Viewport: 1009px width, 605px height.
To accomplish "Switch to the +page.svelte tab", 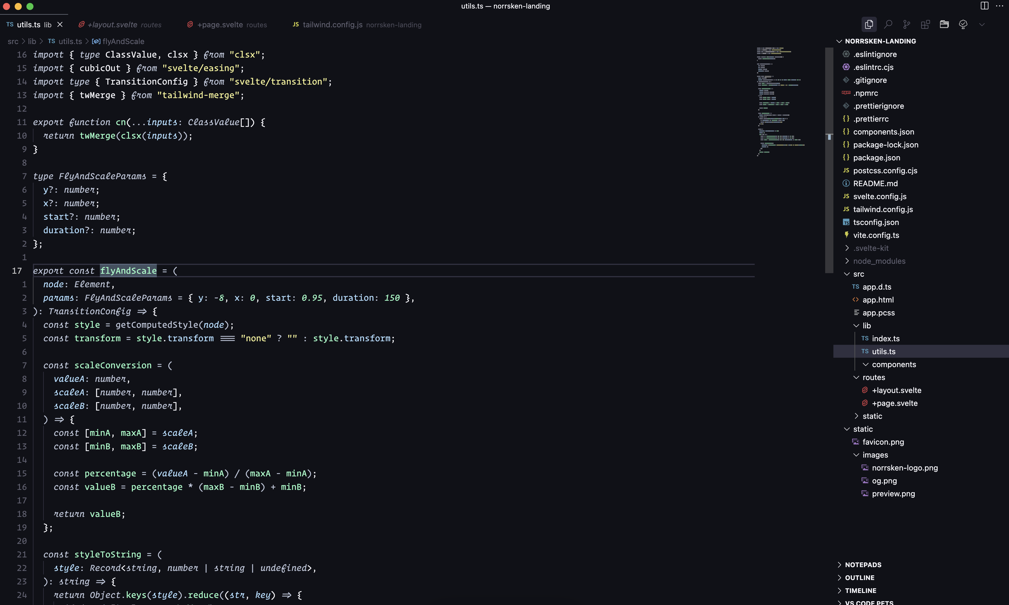I will [220, 25].
